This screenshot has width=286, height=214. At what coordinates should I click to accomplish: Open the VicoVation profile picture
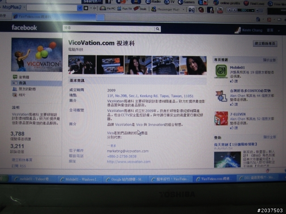pyautogui.click(x=37, y=54)
